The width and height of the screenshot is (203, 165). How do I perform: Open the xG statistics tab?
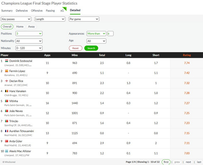pyautogui.click(x=62, y=11)
